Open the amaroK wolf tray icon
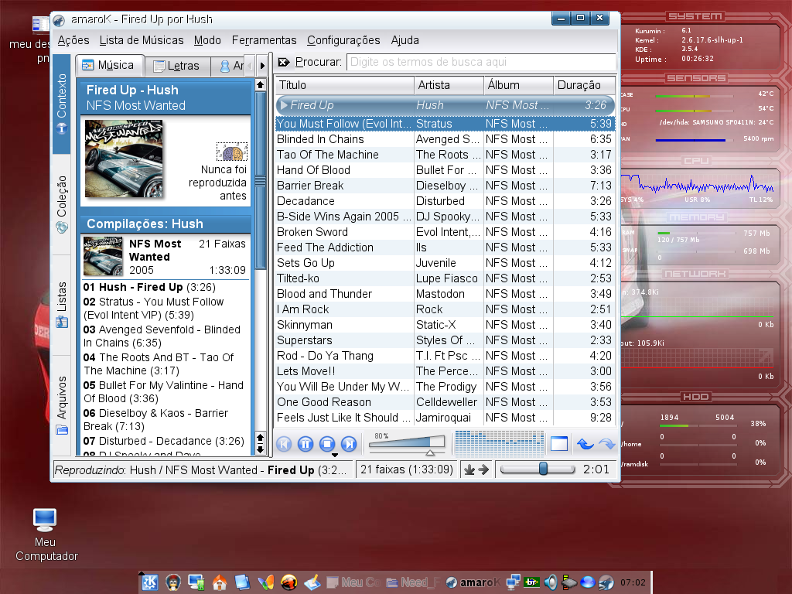Screen dimensions: 792x594 (x=606, y=582)
